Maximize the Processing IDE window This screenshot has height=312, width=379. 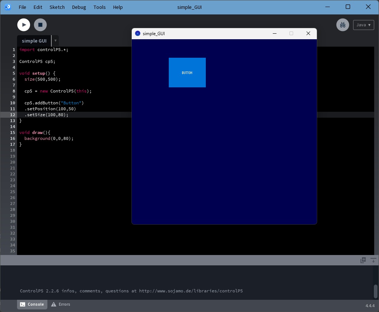[348, 7]
